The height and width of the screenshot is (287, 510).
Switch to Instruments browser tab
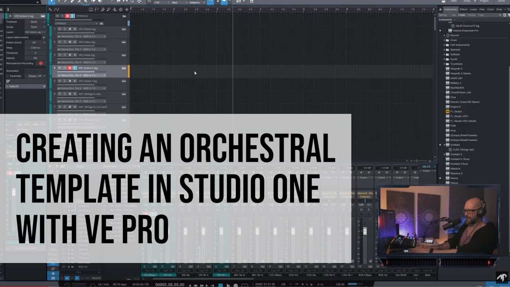(x=451, y=9)
